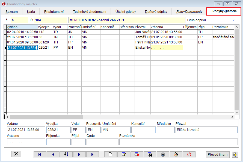
Task: Click the empty Kancelář detail field
Action: [x=144, y=130]
